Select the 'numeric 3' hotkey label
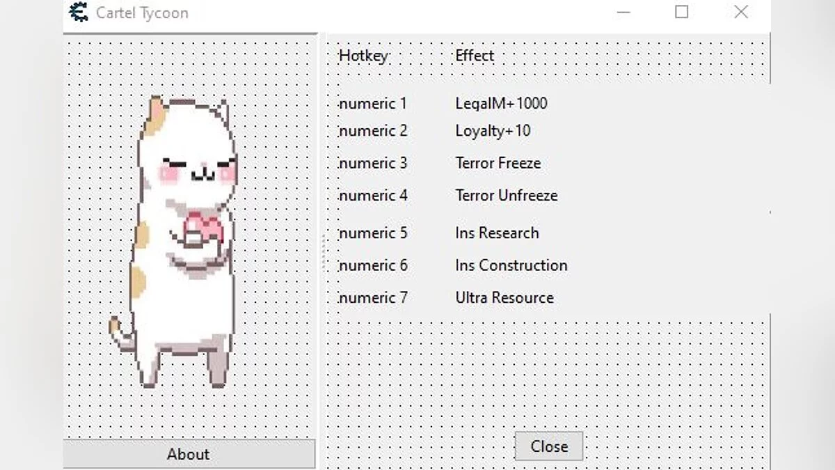835x470 pixels. (x=373, y=163)
